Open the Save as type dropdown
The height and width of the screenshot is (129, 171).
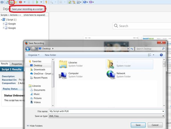(x=107, y=116)
